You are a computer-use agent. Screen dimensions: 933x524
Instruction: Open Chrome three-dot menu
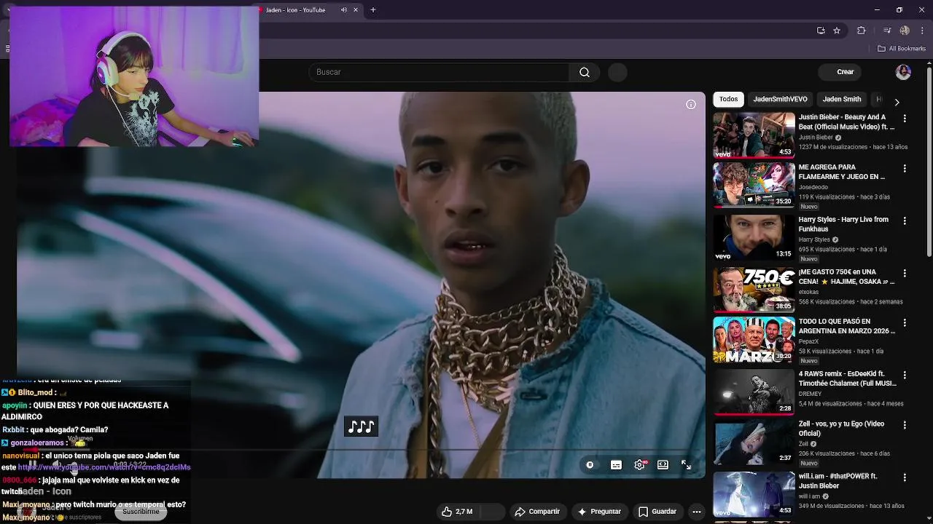[x=922, y=31]
